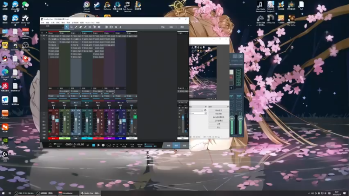Start playback with the transport Play button
Viewport: 349px width, 196px height.
(x=99, y=145)
